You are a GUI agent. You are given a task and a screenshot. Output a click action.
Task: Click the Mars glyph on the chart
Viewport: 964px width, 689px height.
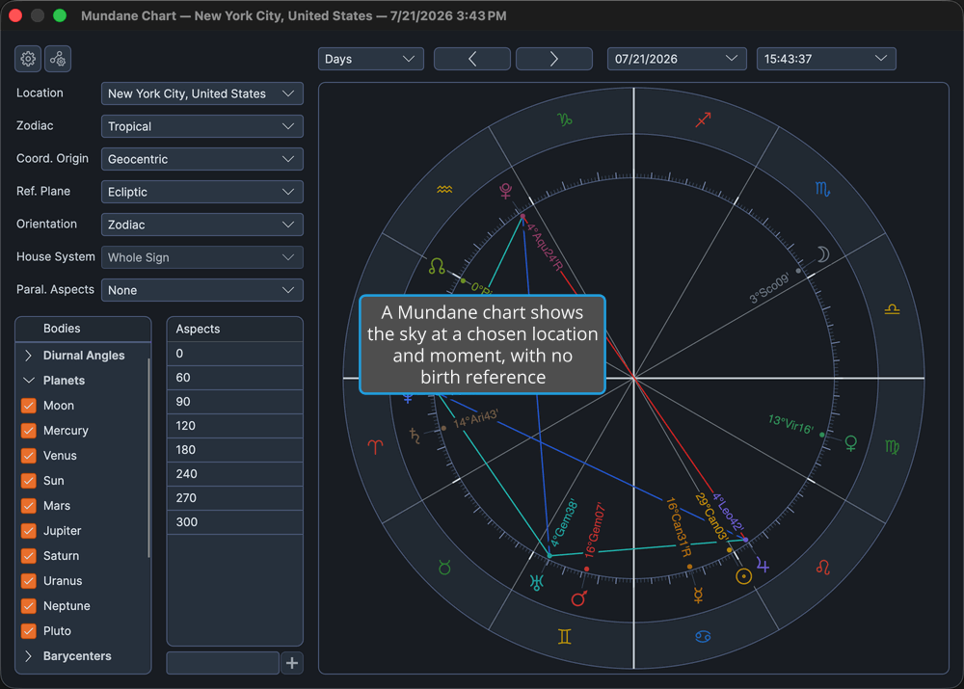tap(579, 598)
